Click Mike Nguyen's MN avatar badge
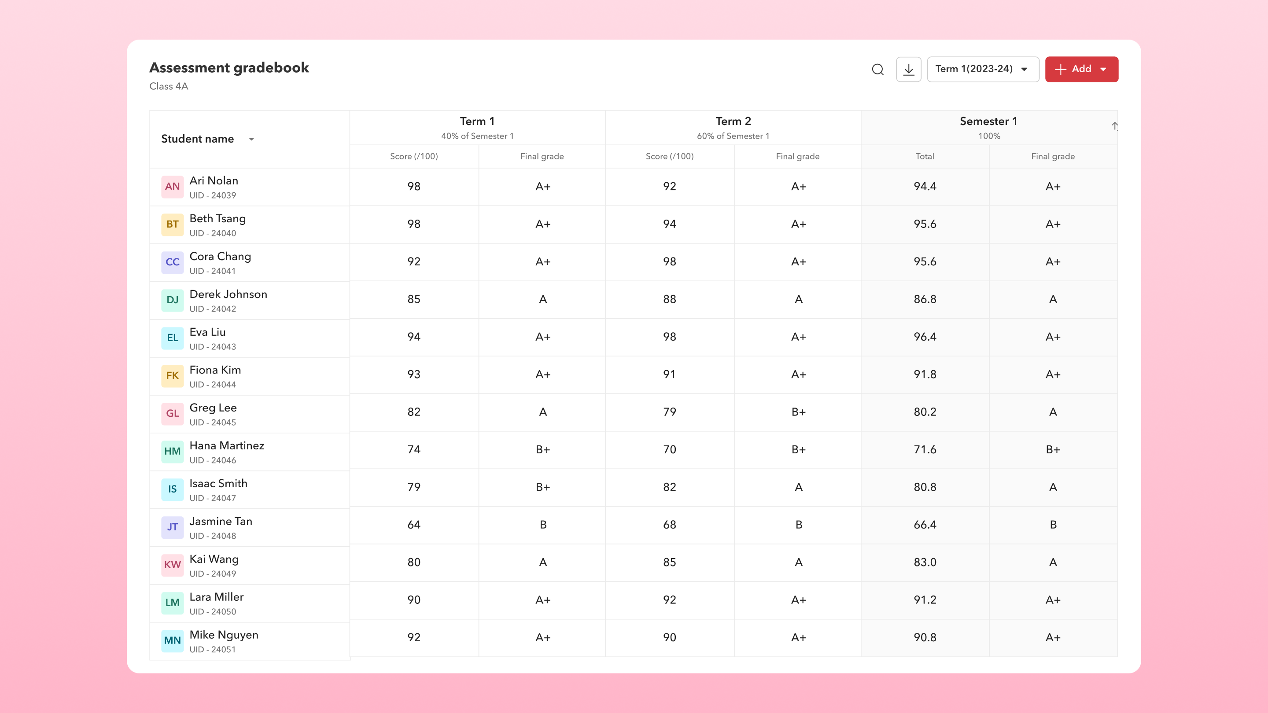 172,641
